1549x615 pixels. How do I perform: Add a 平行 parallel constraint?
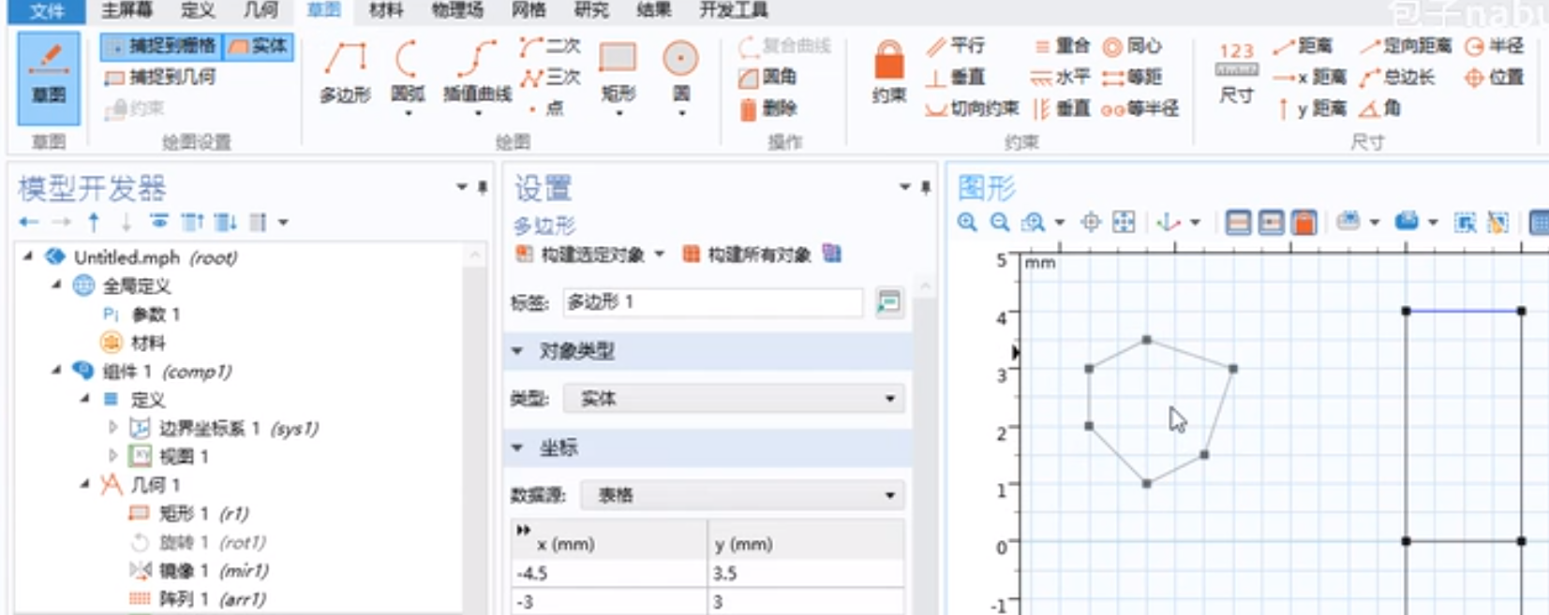(955, 45)
